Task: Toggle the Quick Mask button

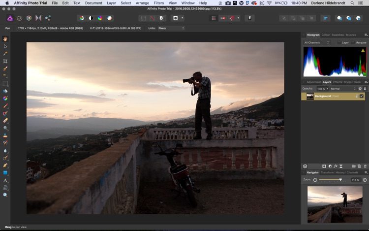Action: [x=175, y=18]
